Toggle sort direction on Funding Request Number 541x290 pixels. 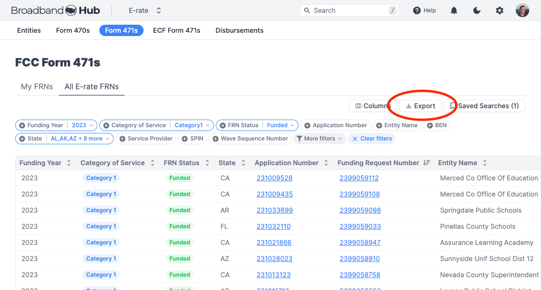[425, 162]
